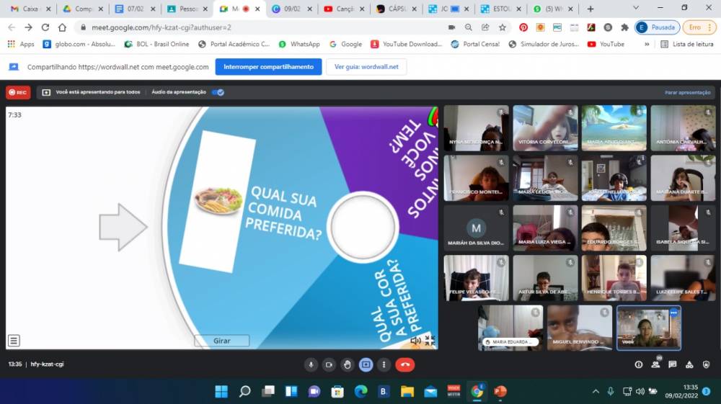Show hidden system tray icons

596,392
